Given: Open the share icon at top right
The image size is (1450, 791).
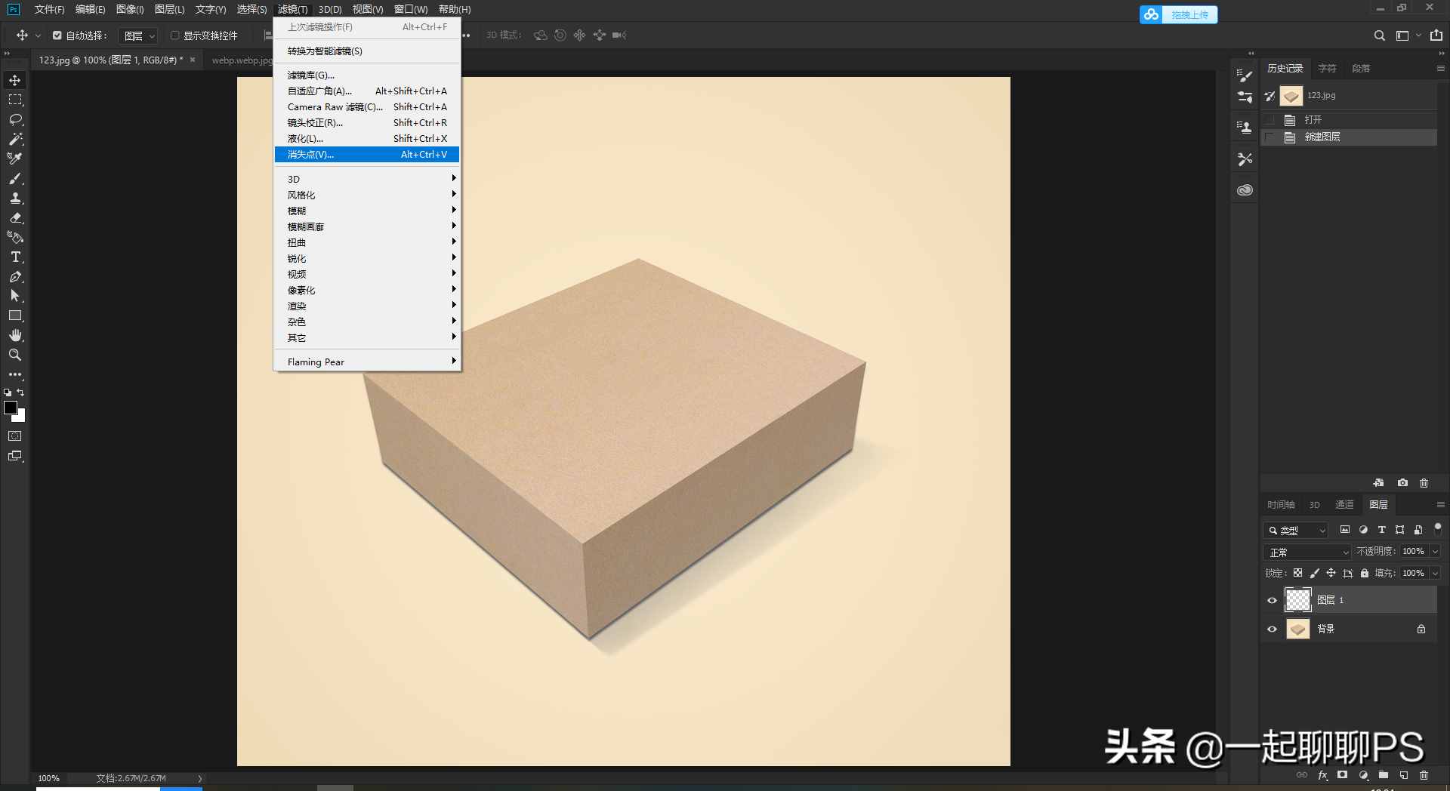Looking at the screenshot, I should tap(1436, 35).
